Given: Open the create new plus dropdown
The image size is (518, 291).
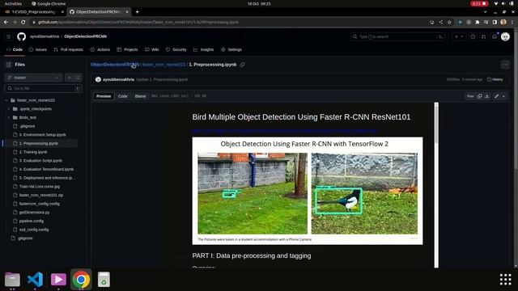Looking at the screenshot, I should 459,36.
